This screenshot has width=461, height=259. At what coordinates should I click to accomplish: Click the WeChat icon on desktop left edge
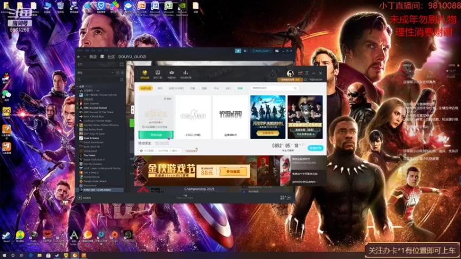point(6,94)
